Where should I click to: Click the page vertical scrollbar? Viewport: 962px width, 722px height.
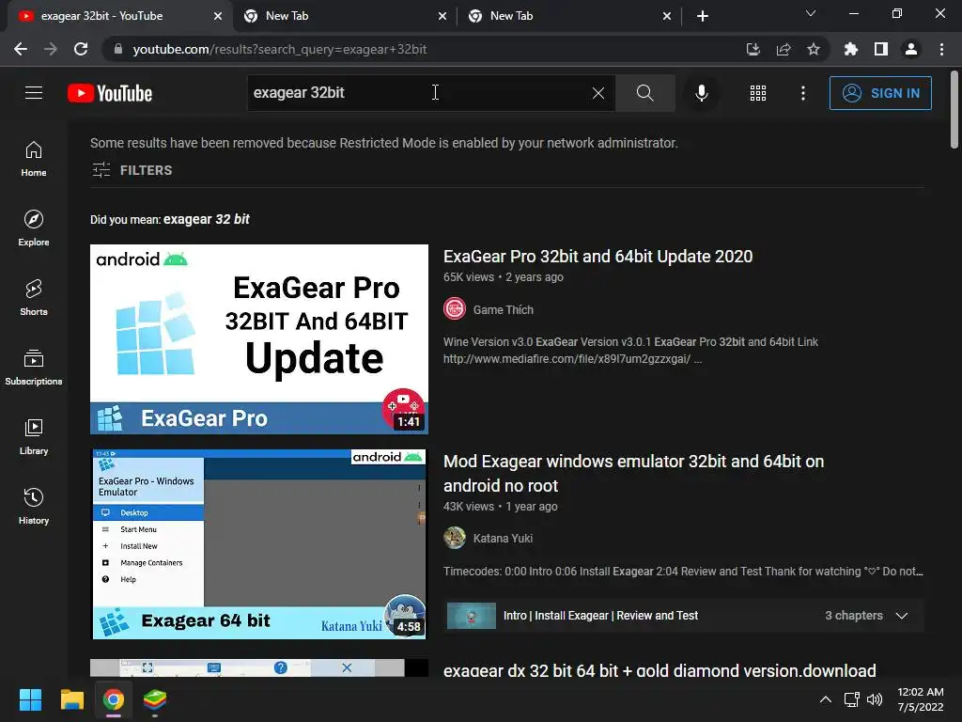(x=954, y=109)
